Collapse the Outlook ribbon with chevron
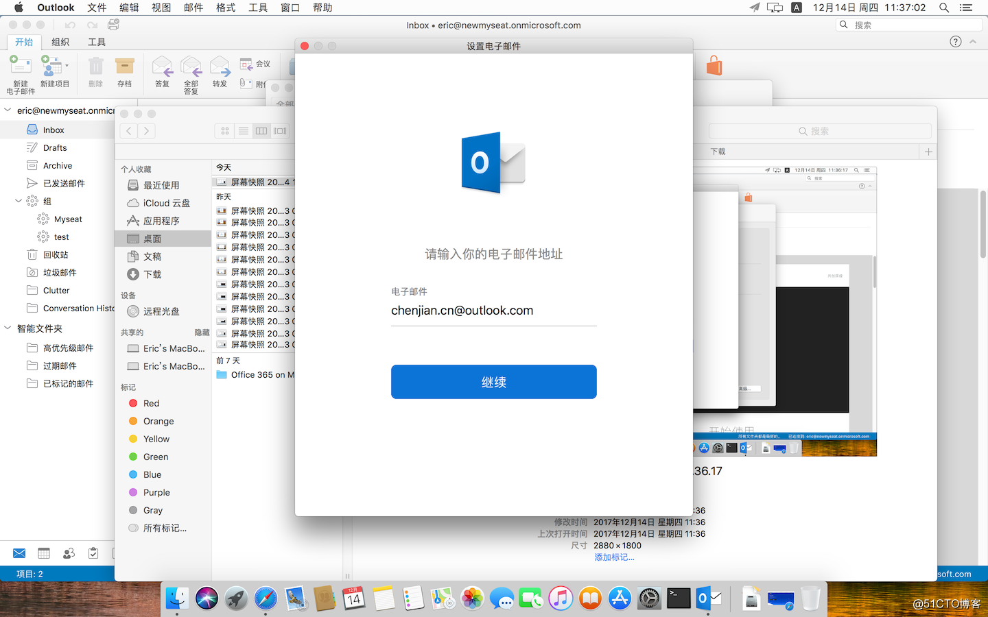The height and width of the screenshot is (617, 988). click(973, 42)
